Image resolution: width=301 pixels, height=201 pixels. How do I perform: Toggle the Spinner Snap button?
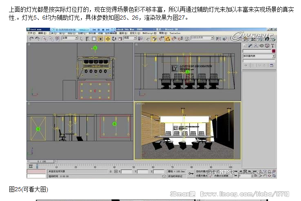pyautogui.click(x=180, y=39)
